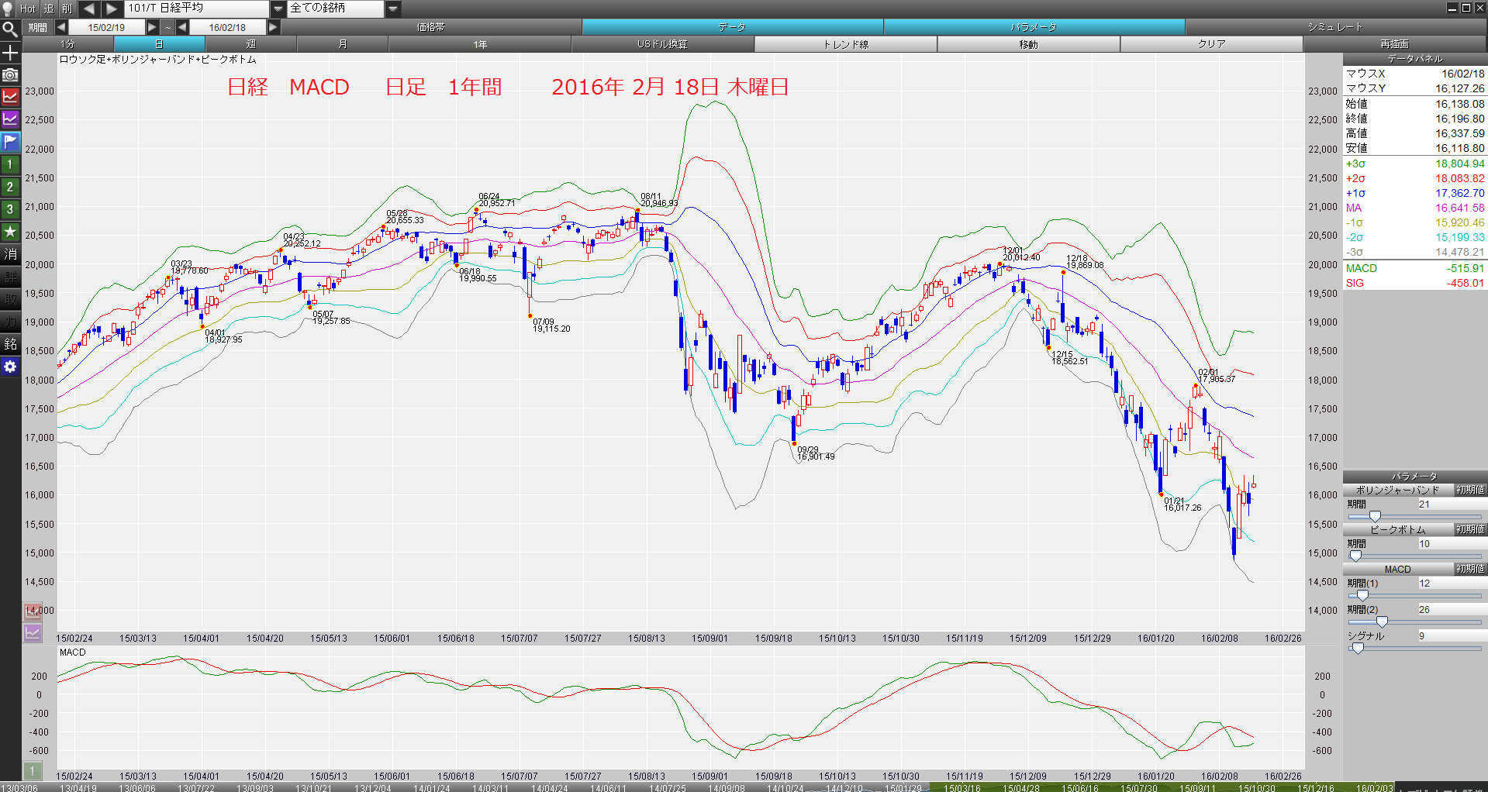Adjust the シグナル slider

(1415, 648)
